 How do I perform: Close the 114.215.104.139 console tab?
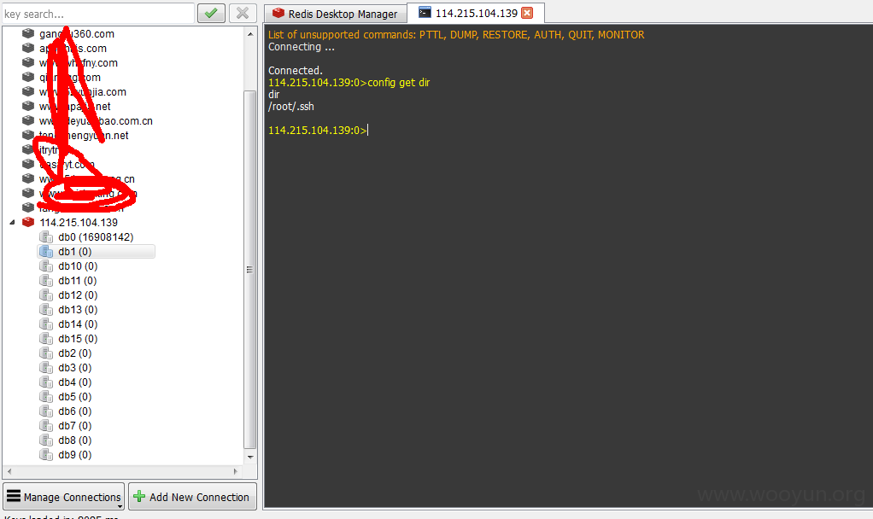pos(527,13)
